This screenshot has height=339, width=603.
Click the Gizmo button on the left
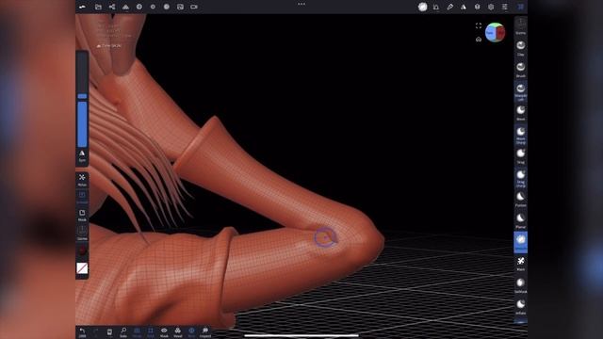82,234
